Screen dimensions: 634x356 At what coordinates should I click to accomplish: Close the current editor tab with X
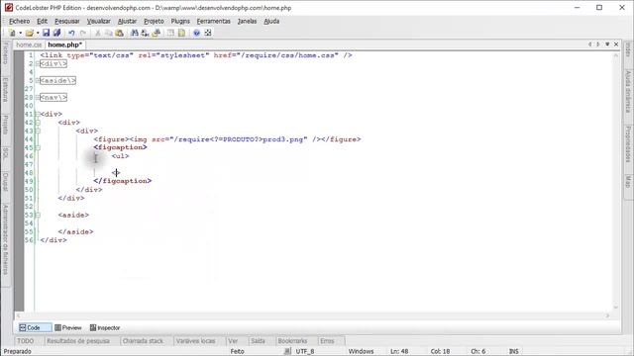pos(616,44)
